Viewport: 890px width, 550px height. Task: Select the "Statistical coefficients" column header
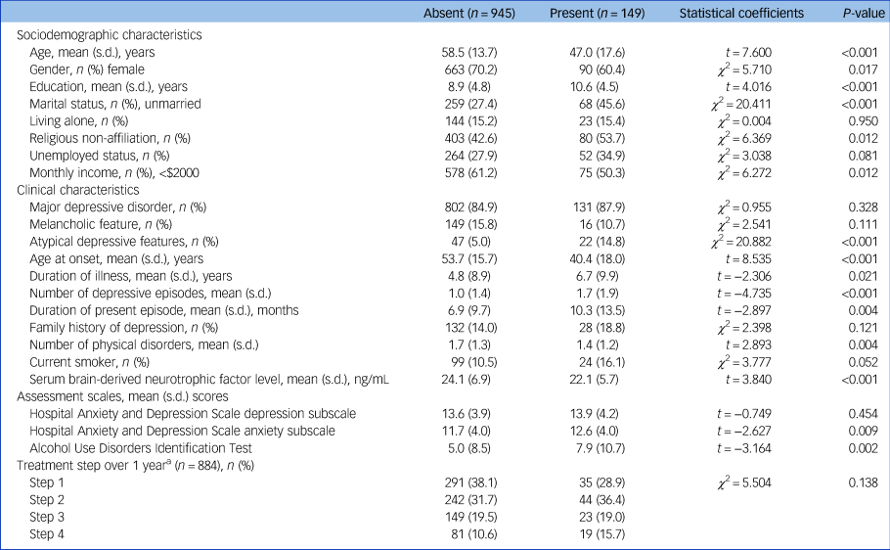743,13
